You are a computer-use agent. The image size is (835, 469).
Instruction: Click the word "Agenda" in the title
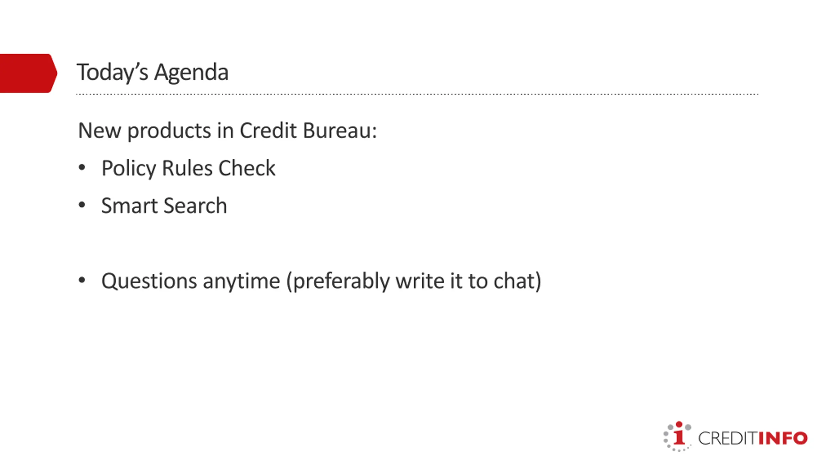pyautogui.click(x=191, y=72)
